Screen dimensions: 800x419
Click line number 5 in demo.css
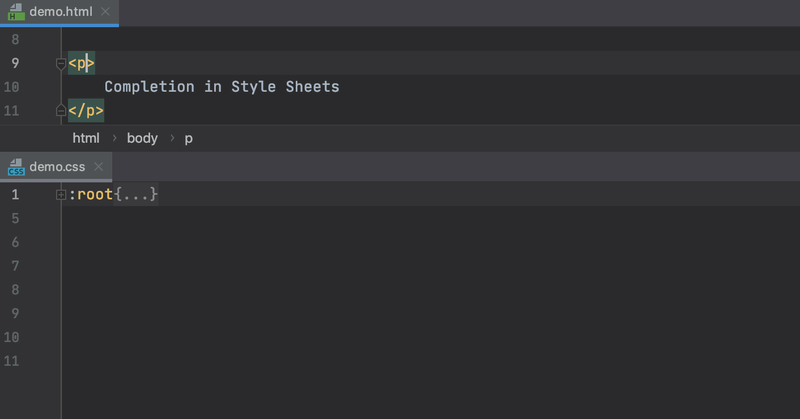(x=15, y=218)
